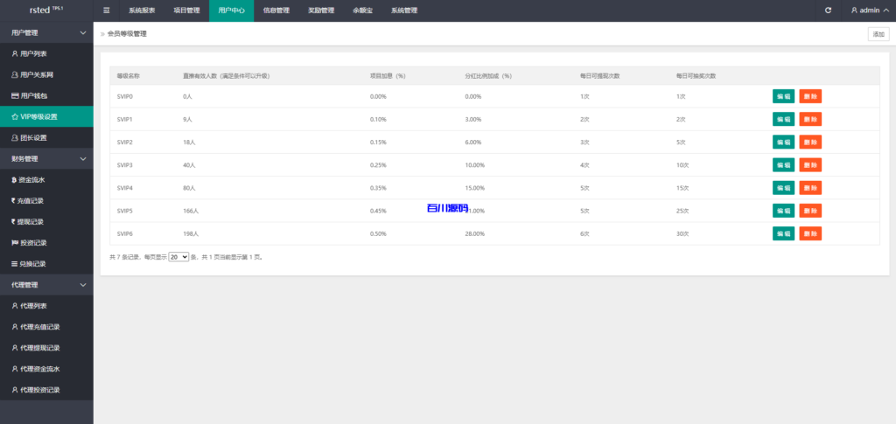Click the user icon beside 代理投资记录
The image size is (896, 424).
click(x=15, y=390)
